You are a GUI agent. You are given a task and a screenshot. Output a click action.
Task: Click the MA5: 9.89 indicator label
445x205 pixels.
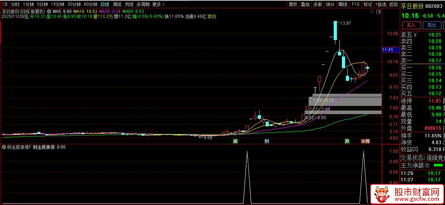pos(62,11)
